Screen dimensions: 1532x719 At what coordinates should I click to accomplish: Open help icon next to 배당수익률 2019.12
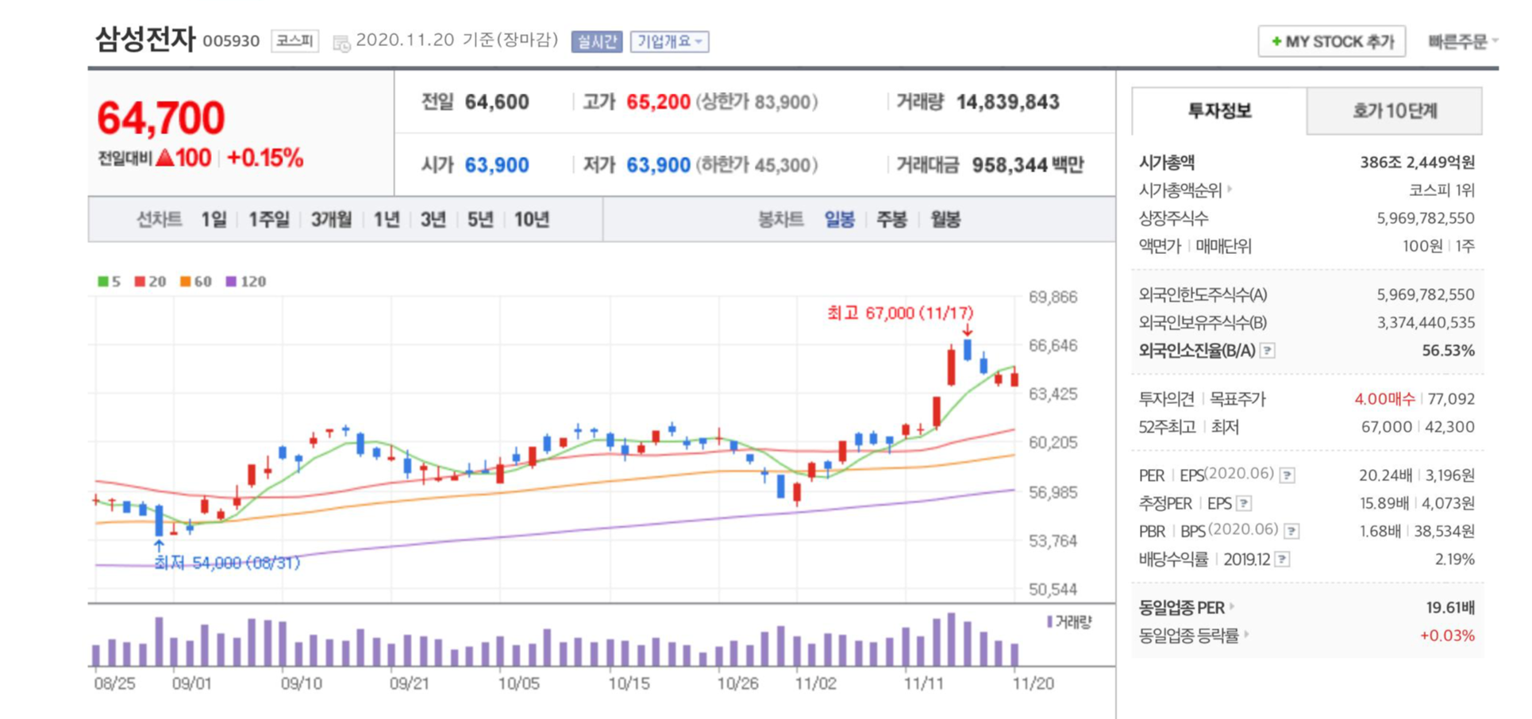click(x=1281, y=559)
